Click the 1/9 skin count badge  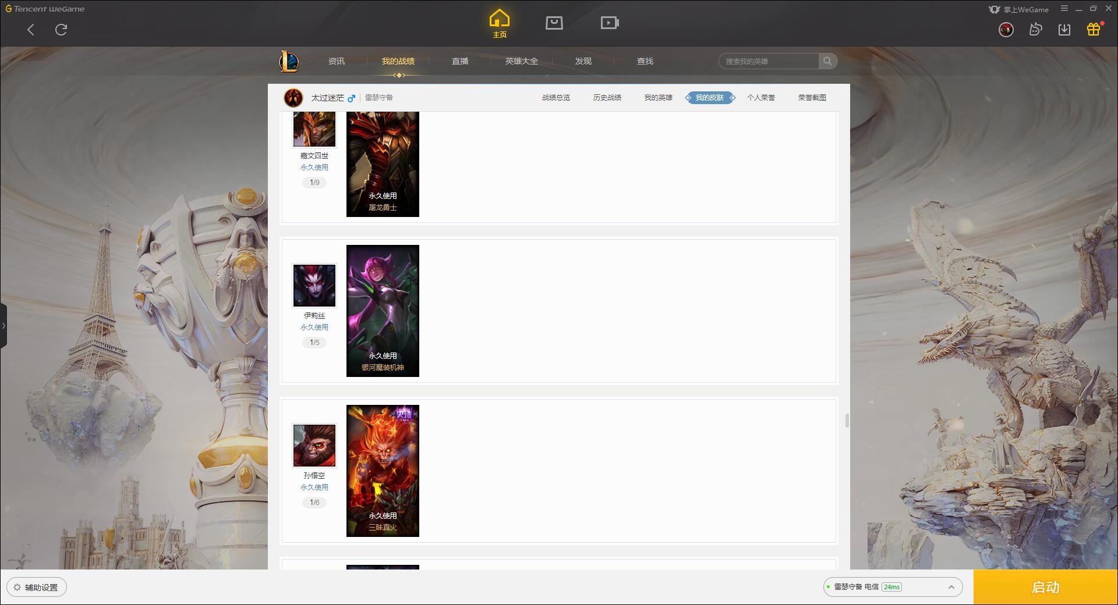click(314, 183)
